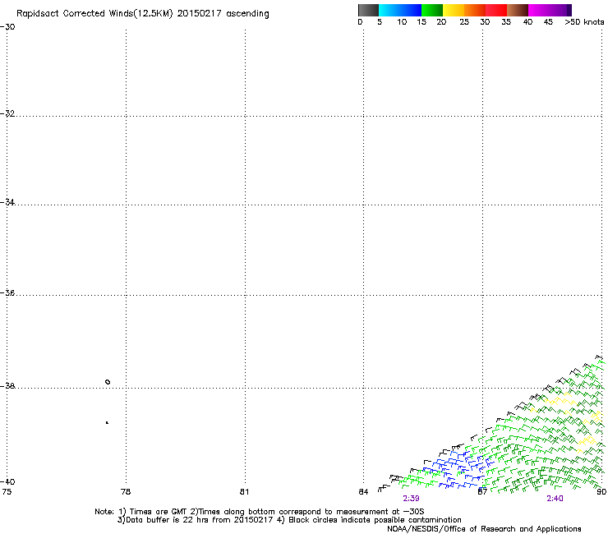Click the NOAA/NESDIS Office of Research credit
Image resolution: width=608 pixels, height=534 pixels.
(x=484, y=529)
